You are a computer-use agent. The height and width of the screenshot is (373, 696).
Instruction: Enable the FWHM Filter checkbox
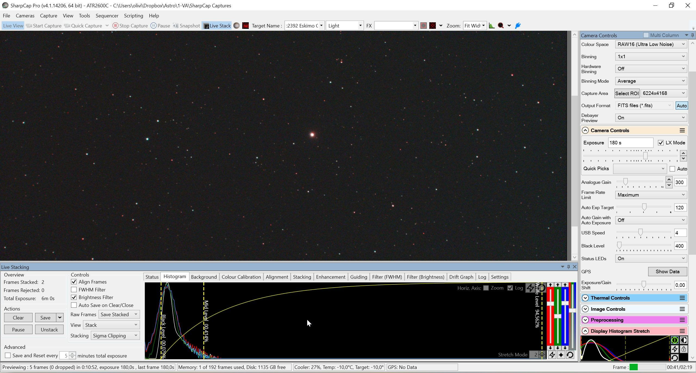(74, 290)
